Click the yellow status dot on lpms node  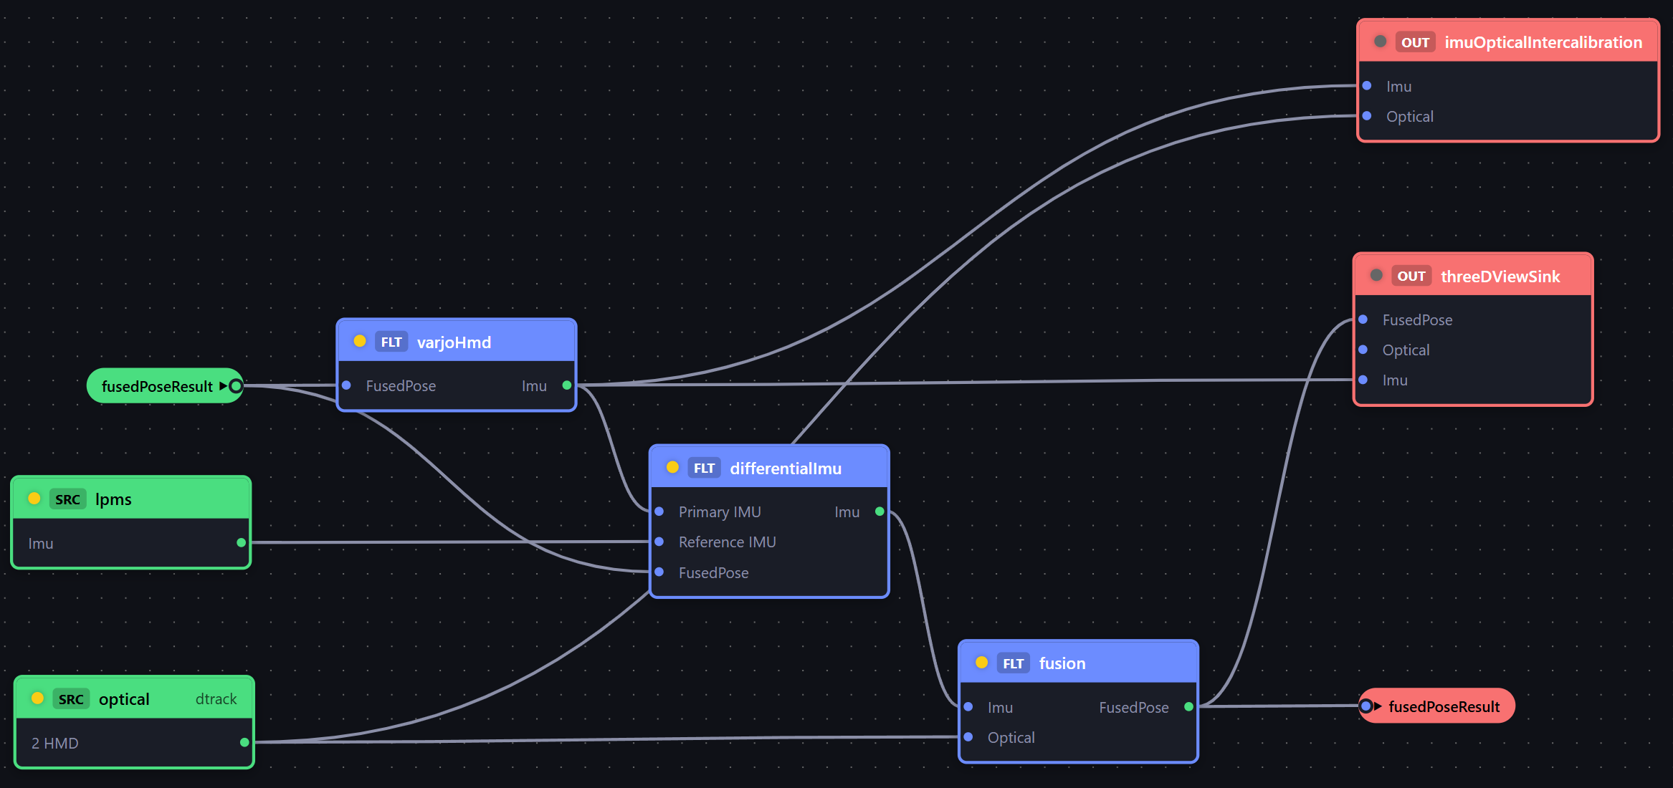[x=34, y=498]
